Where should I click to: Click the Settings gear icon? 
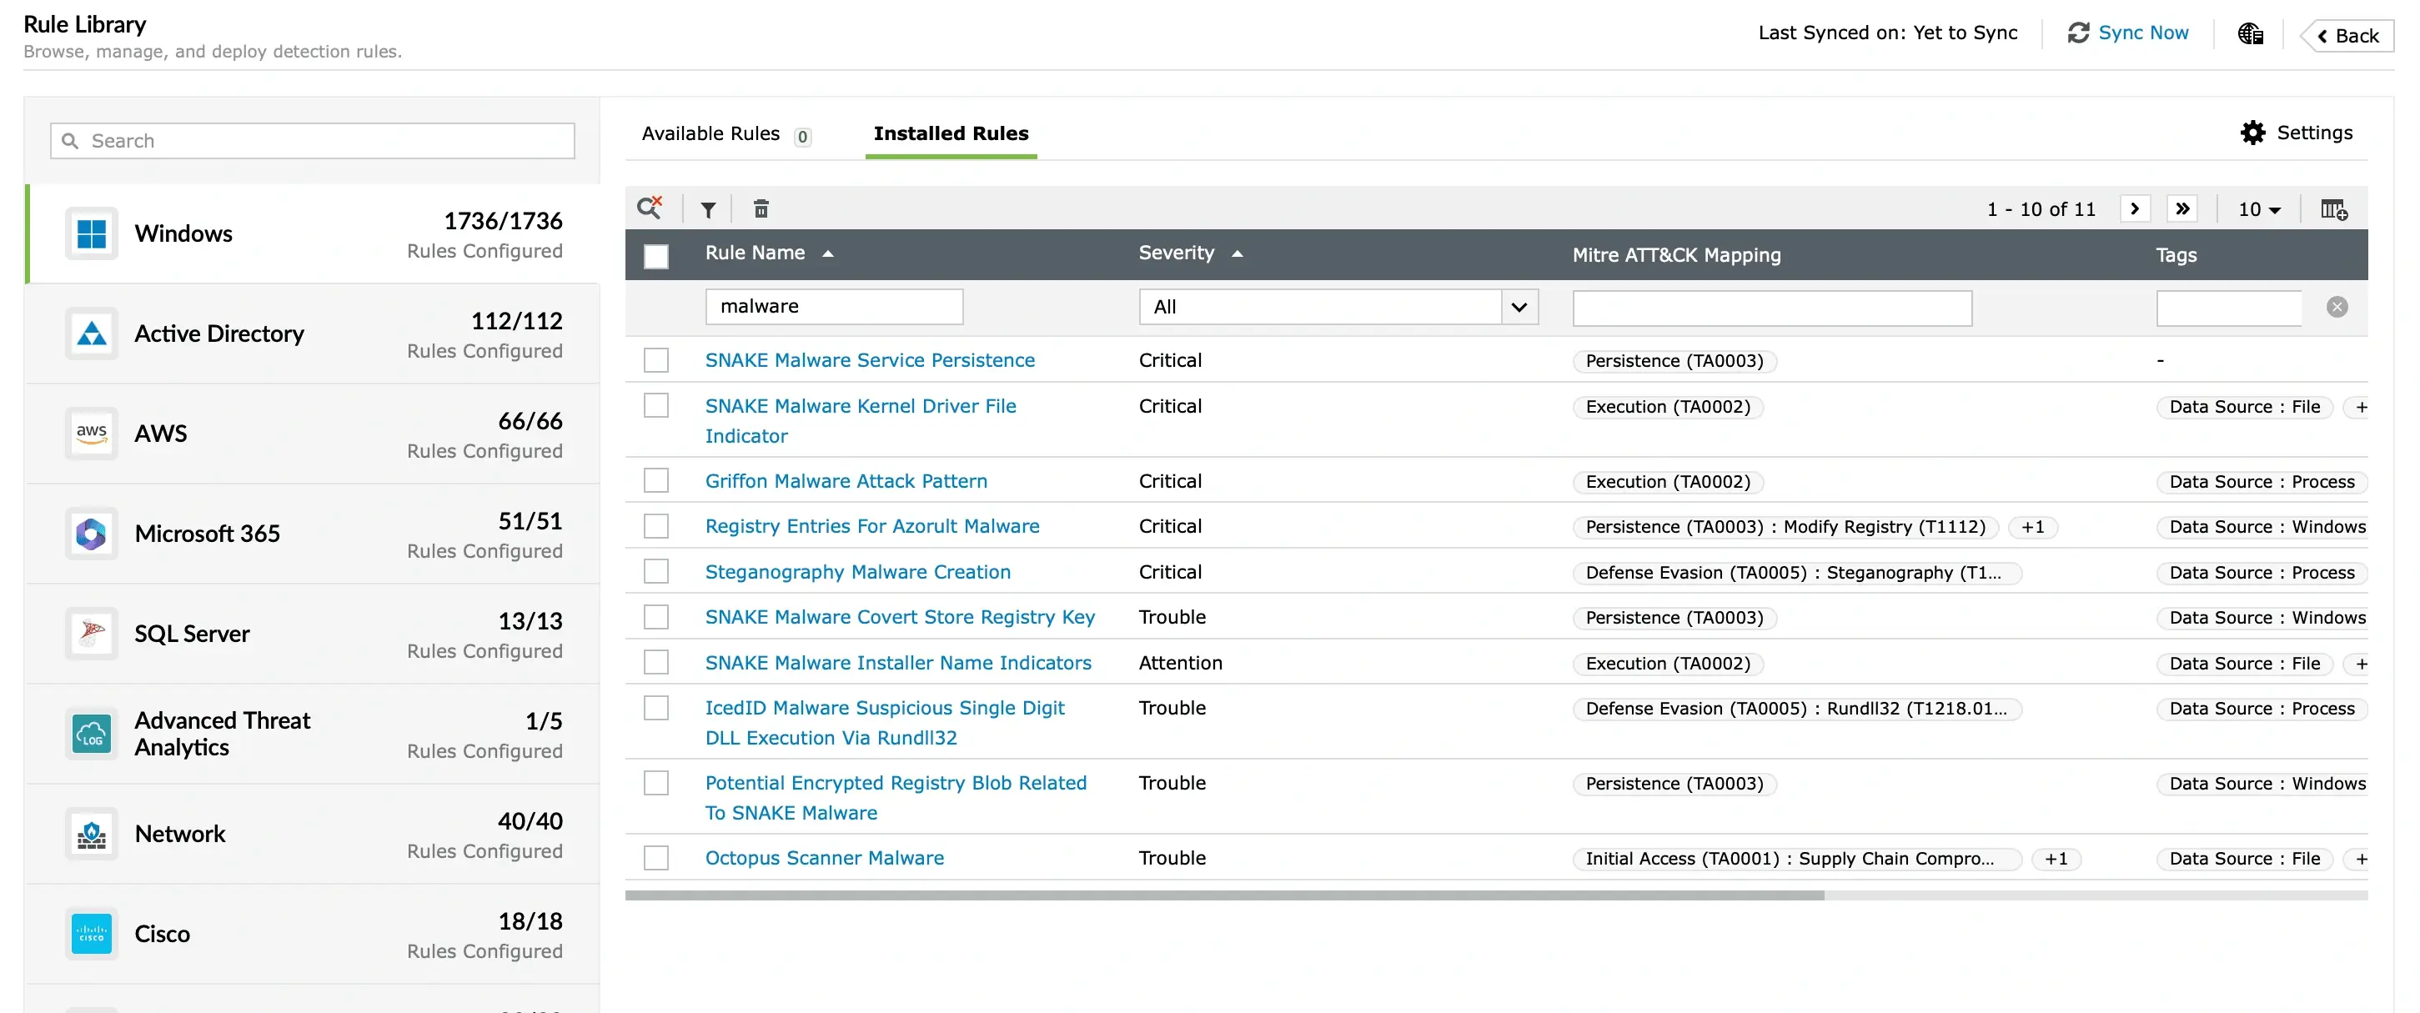point(2252,133)
